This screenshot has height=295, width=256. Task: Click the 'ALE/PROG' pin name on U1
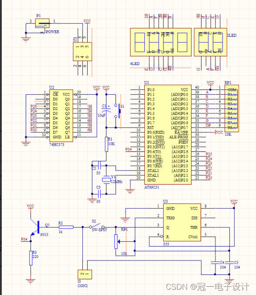(178, 137)
